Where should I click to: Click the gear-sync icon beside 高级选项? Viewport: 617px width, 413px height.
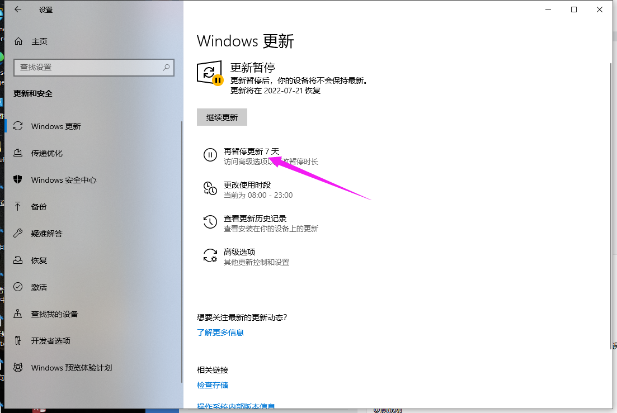click(210, 255)
